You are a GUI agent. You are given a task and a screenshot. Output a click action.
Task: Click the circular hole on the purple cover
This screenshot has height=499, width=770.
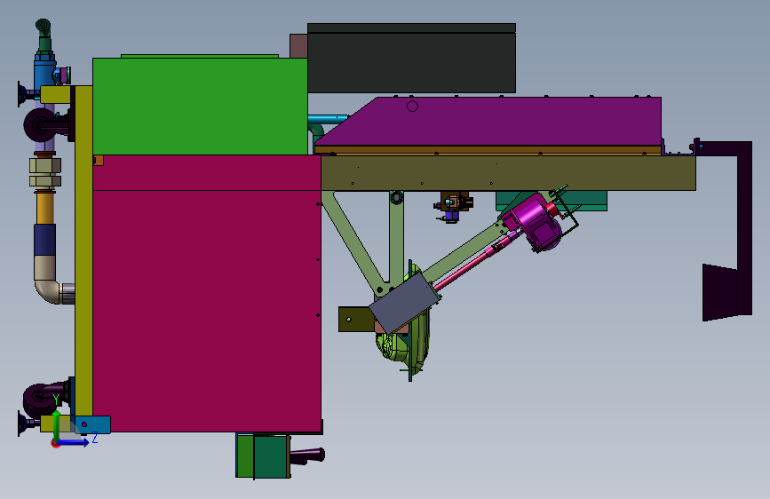[412, 106]
